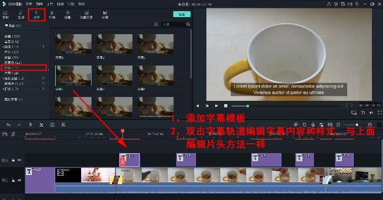Take a snapshot of the preview
The image size is (383, 200).
click(x=363, y=113)
